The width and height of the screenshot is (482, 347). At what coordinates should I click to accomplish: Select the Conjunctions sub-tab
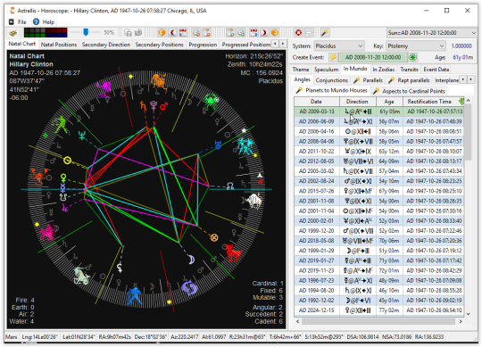(x=332, y=80)
